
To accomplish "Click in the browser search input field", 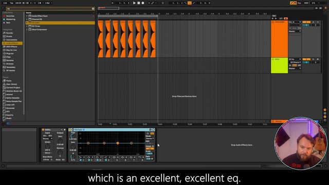I will point(49,9).
